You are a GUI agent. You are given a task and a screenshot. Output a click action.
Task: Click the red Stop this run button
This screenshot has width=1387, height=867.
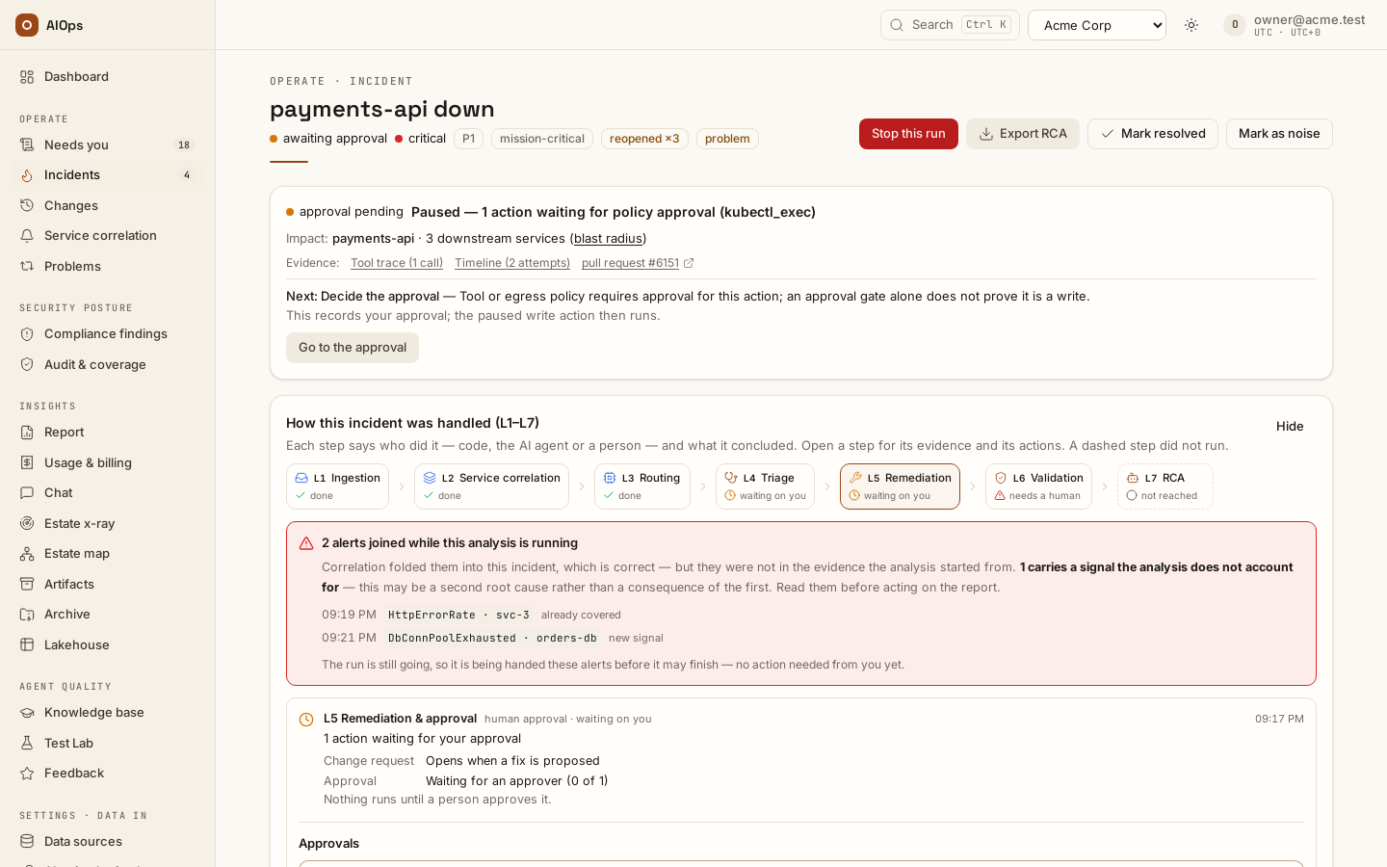click(x=908, y=134)
